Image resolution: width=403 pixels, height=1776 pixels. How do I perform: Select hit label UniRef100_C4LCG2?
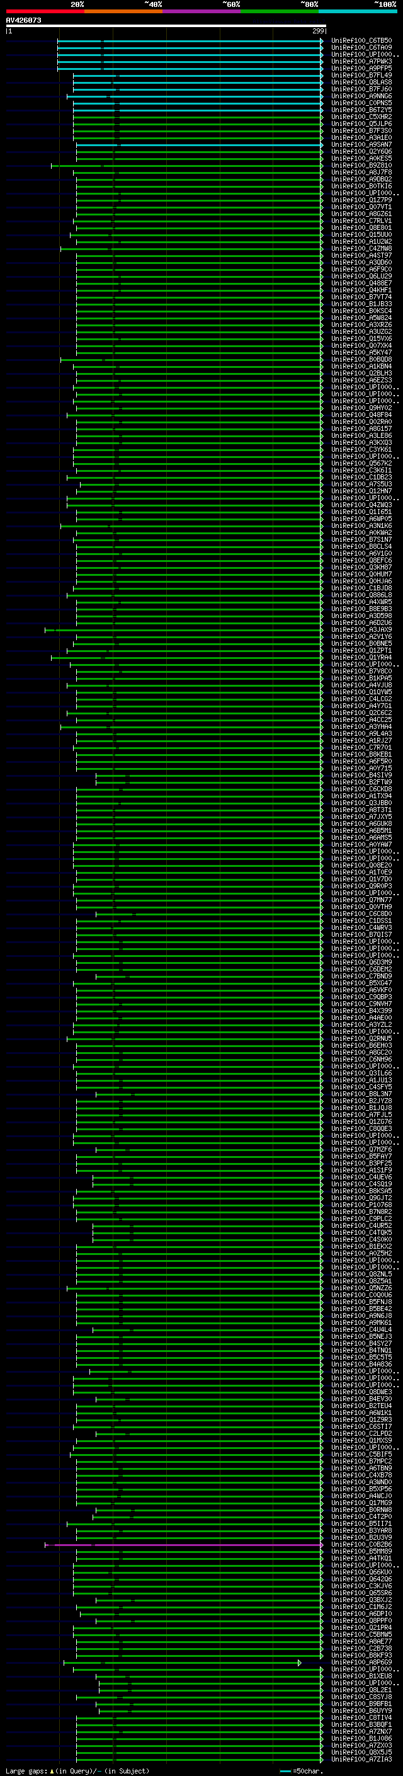coord(361,699)
